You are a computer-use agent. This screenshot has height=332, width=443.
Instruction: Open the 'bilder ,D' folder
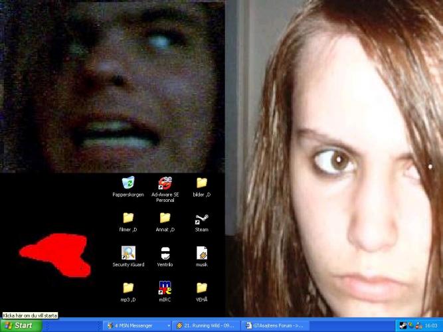(x=201, y=182)
